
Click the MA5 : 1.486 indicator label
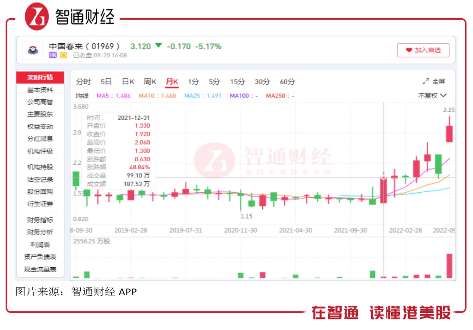(113, 96)
